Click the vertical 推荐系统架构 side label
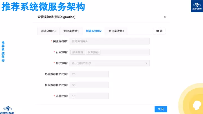The image size is (203, 114). pos(3,52)
